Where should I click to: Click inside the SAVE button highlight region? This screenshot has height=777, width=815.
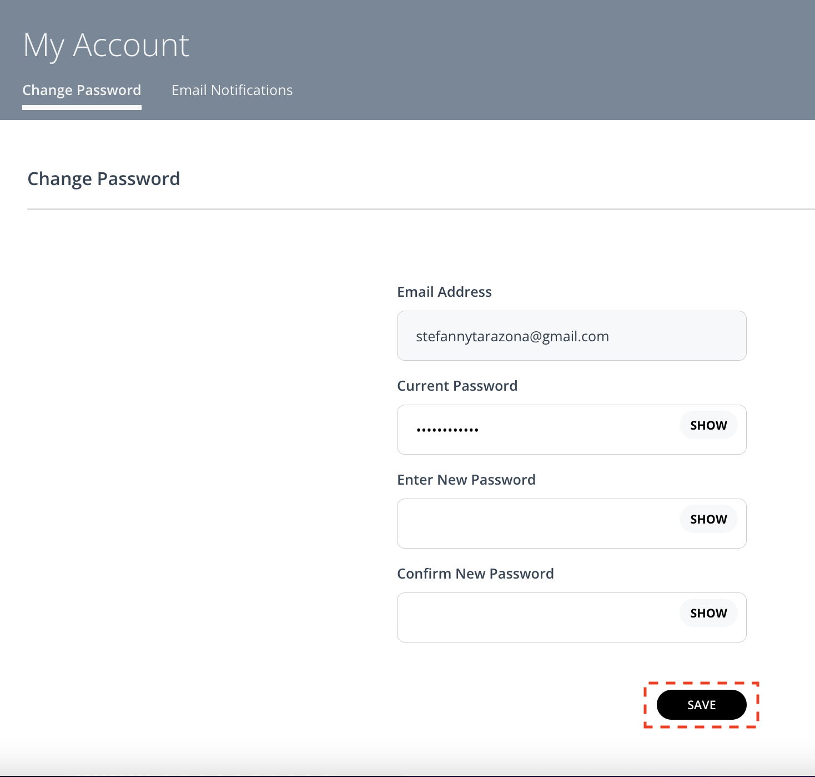pyautogui.click(x=702, y=704)
